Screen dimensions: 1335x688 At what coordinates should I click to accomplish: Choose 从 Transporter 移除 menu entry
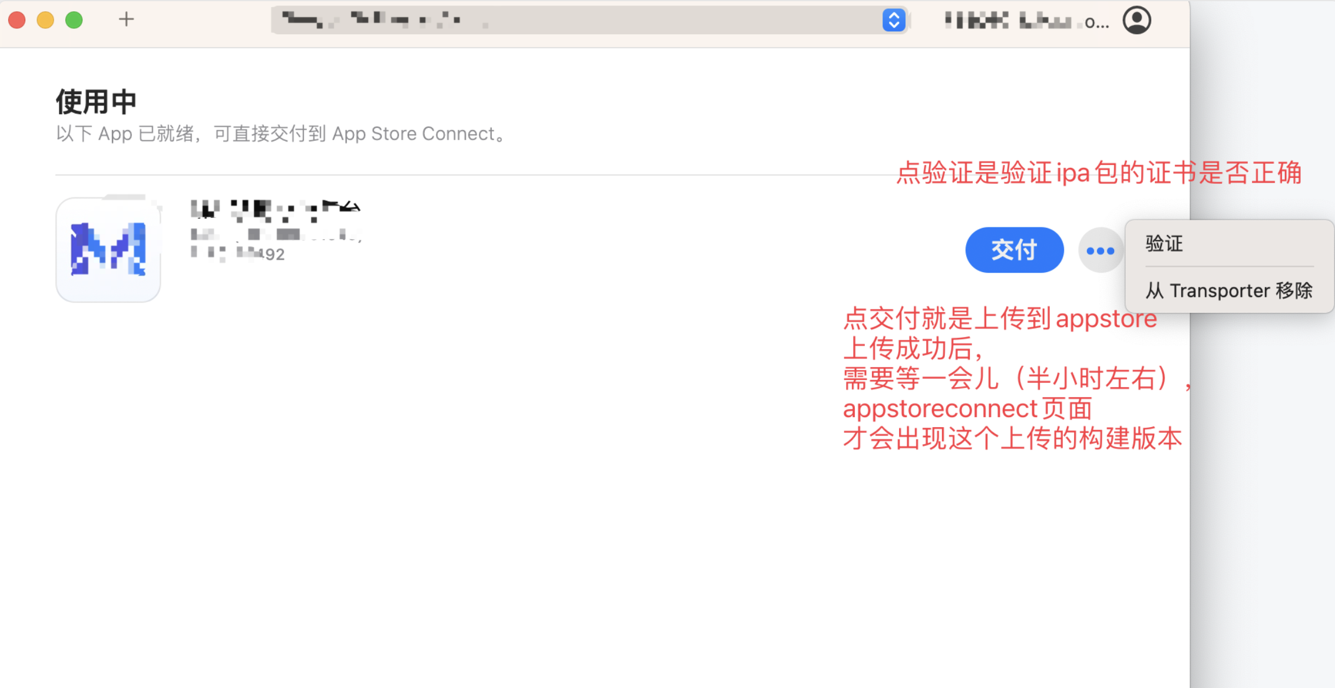[x=1229, y=290]
